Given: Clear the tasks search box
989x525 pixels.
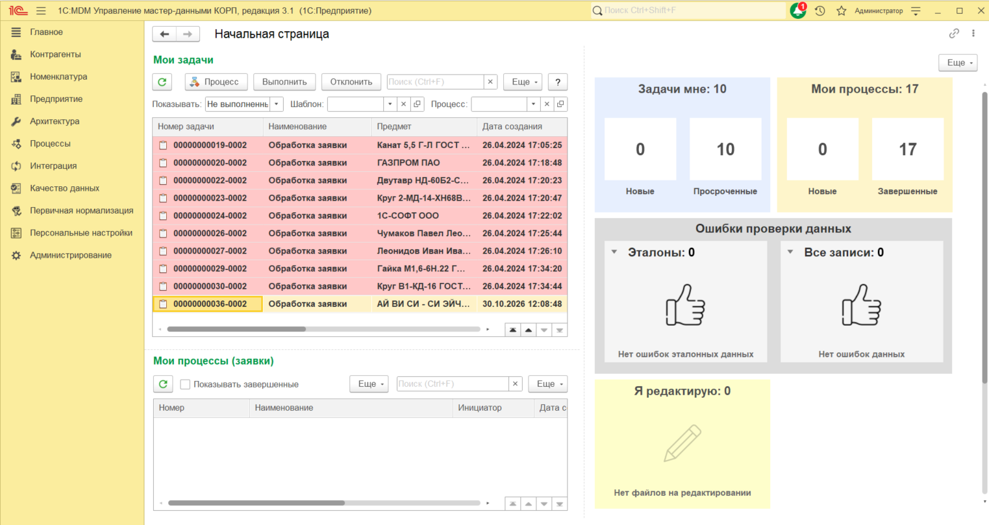Looking at the screenshot, I should pos(491,82).
